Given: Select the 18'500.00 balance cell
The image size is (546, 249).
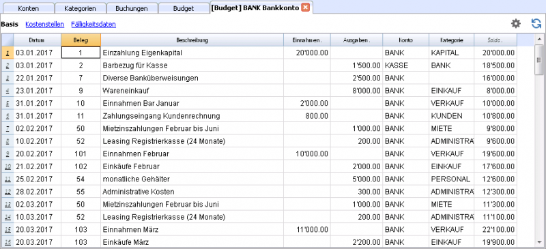Looking at the screenshot, I should pyautogui.click(x=495, y=65).
